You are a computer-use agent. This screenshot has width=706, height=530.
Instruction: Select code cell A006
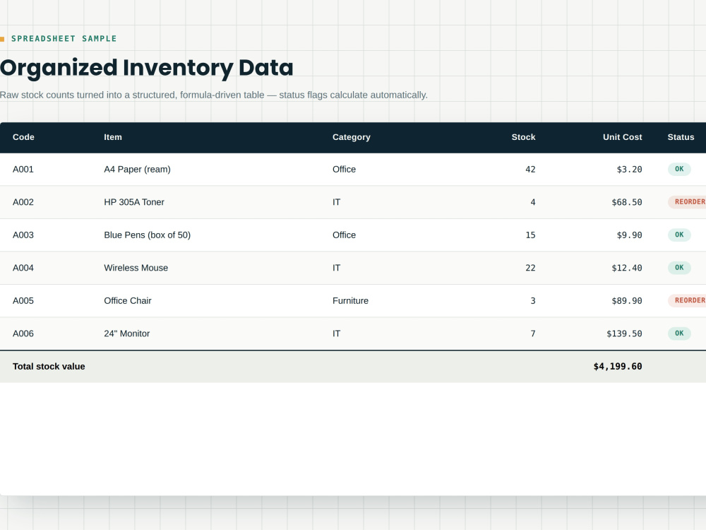click(x=23, y=334)
